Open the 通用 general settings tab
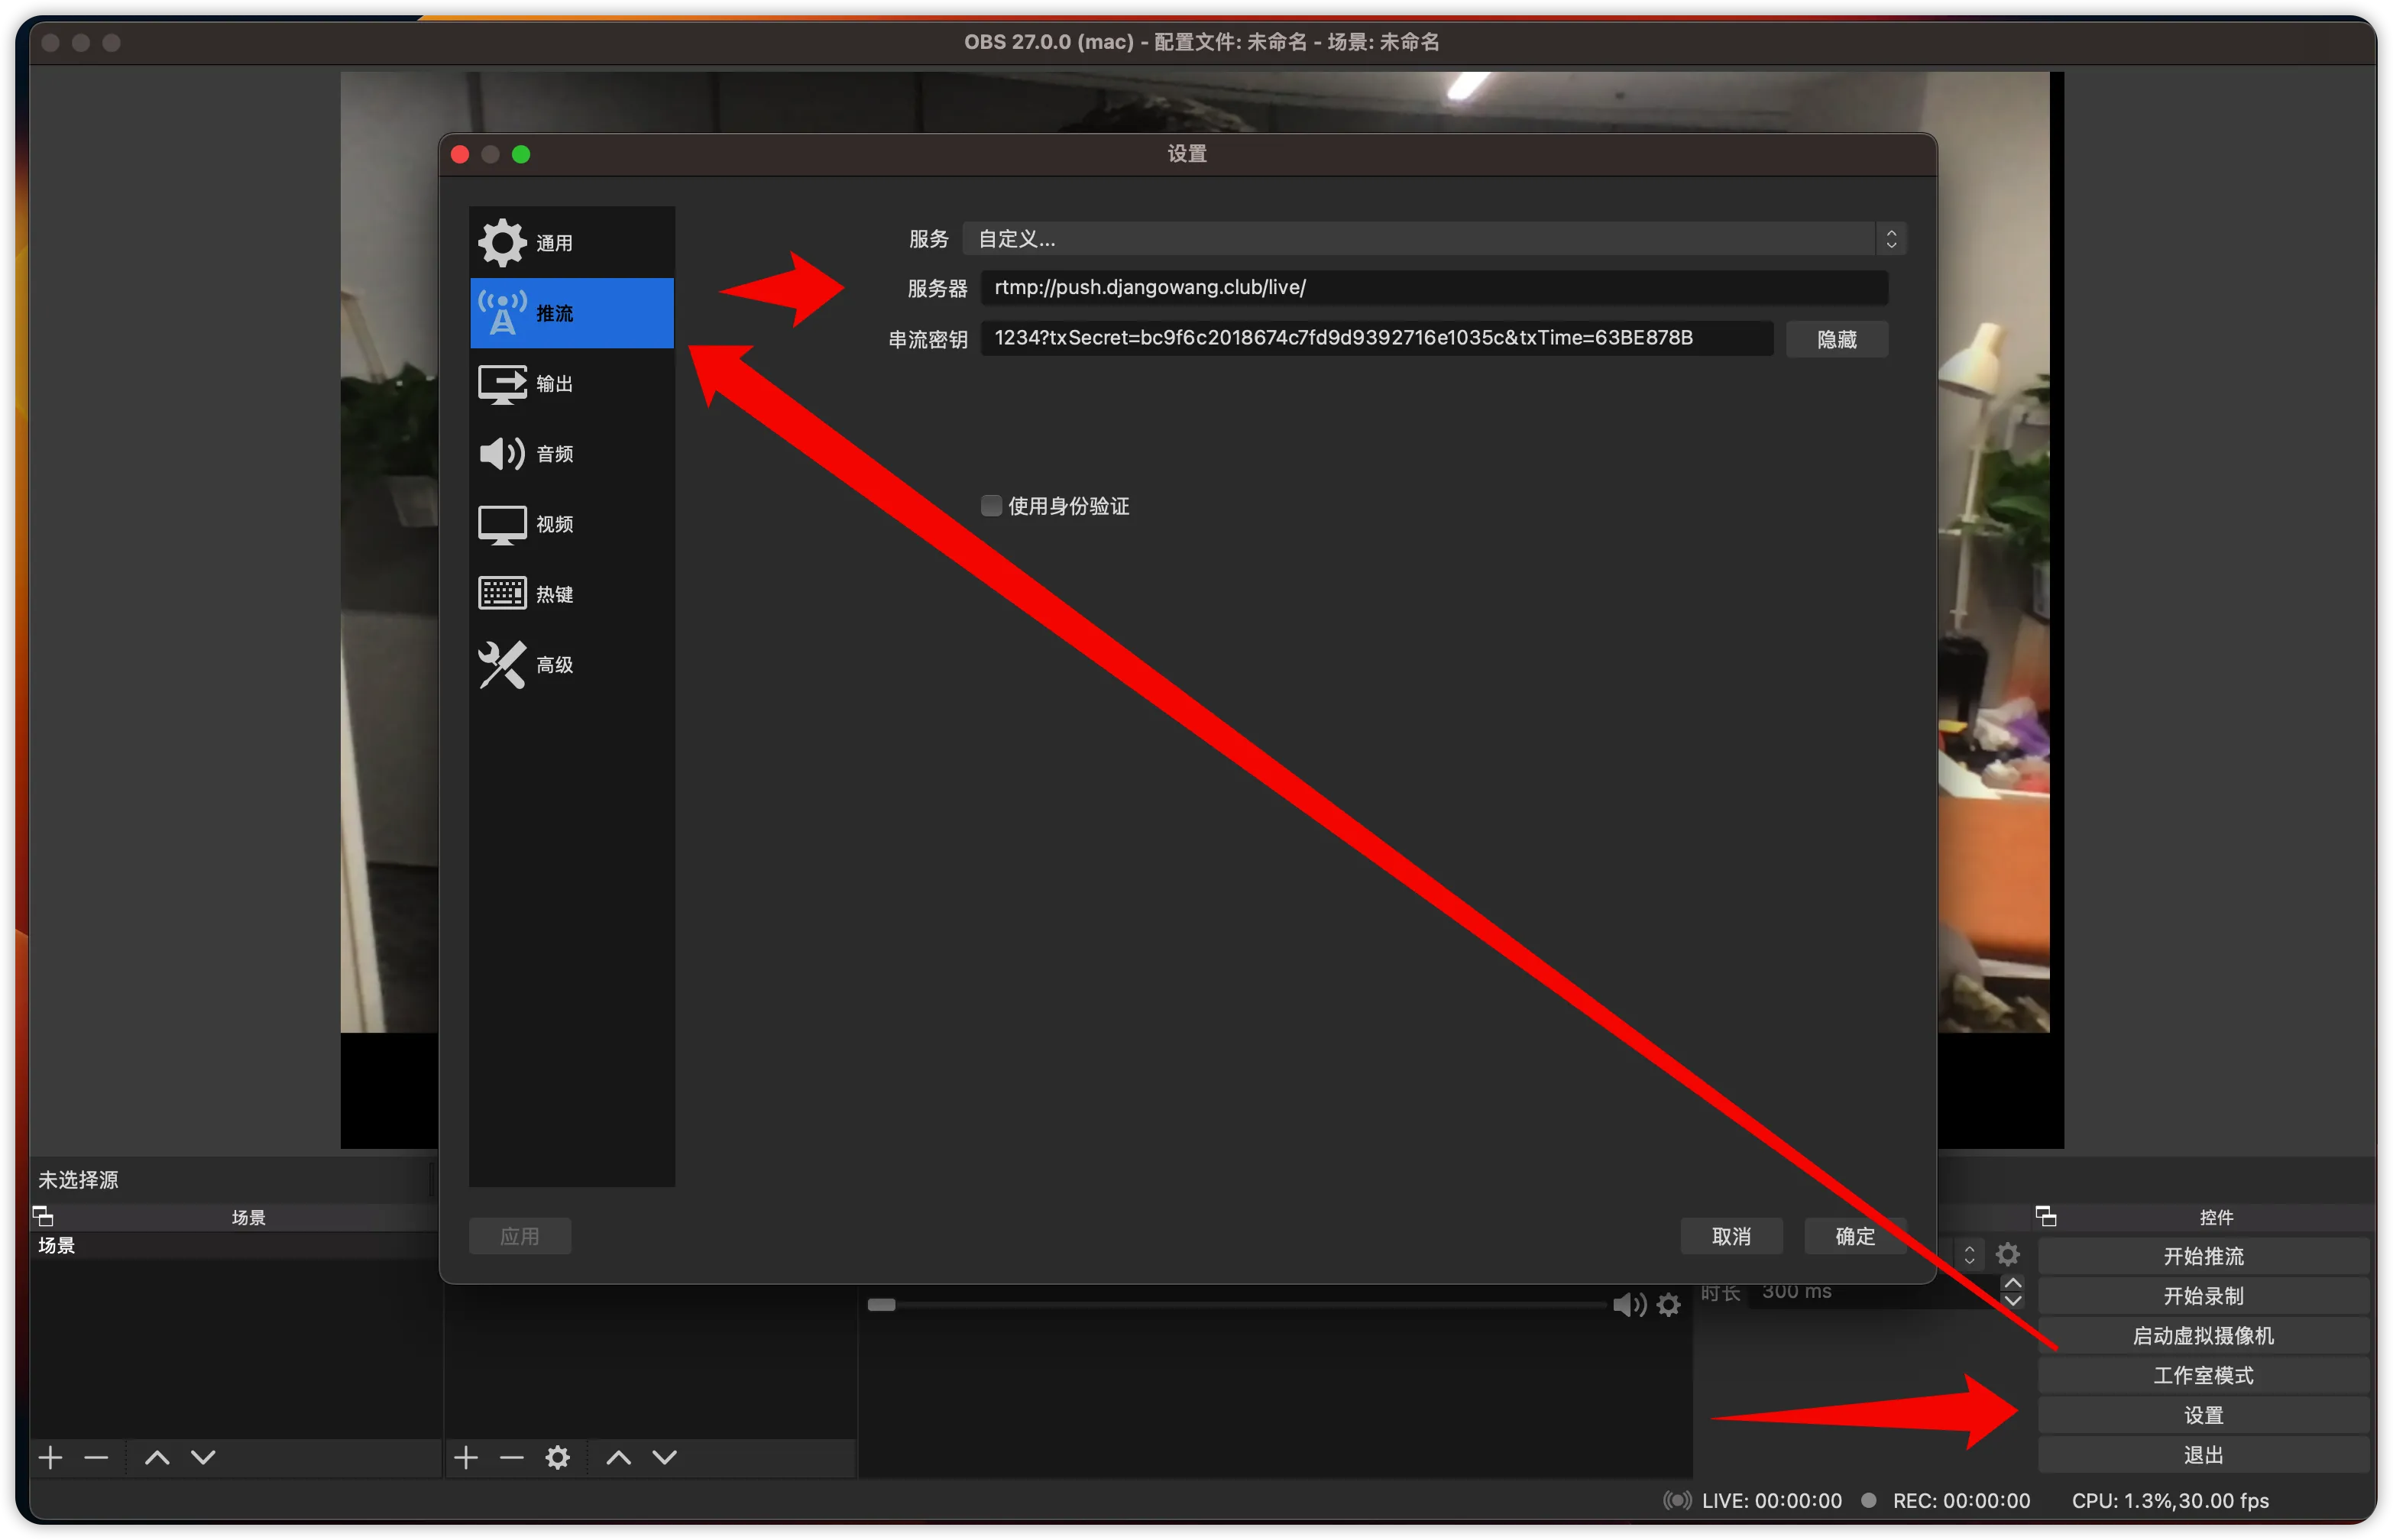The width and height of the screenshot is (2393, 1540). click(571, 243)
